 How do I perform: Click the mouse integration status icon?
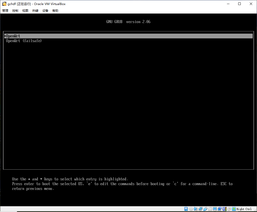(x=229, y=209)
